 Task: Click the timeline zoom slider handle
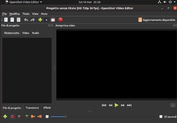click(x=66, y=117)
